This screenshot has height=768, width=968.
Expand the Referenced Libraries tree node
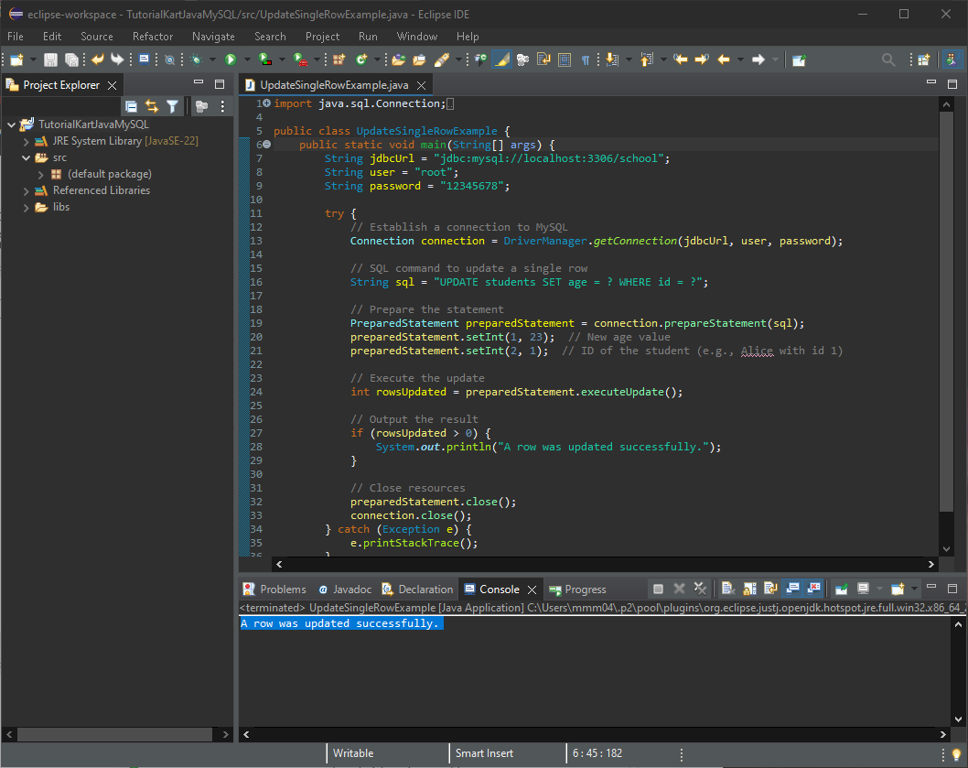[27, 191]
